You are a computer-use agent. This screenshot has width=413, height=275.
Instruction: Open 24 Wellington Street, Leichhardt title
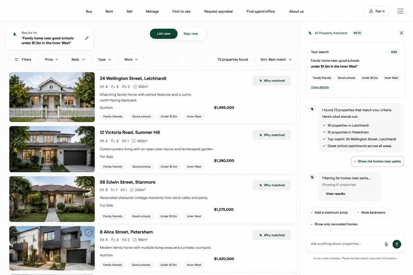133,78
